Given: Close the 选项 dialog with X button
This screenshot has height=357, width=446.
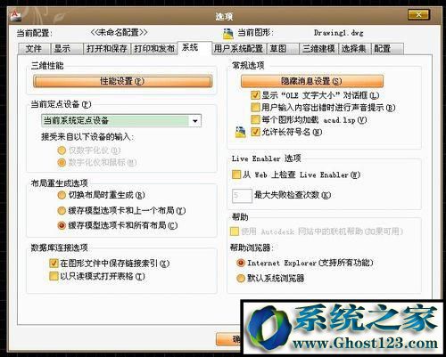Looking at the screenshot, I should [x=418, y=14].
